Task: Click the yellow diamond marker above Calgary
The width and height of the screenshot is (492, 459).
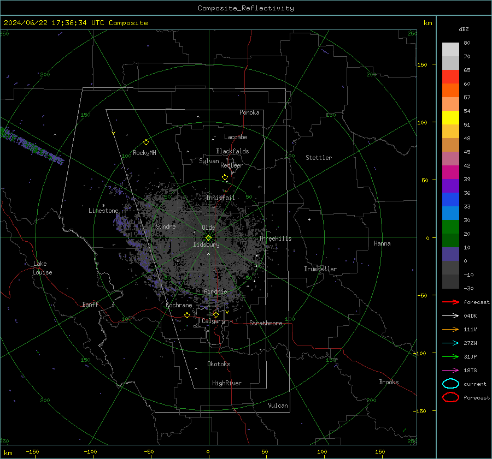Action: coord(216,314)
